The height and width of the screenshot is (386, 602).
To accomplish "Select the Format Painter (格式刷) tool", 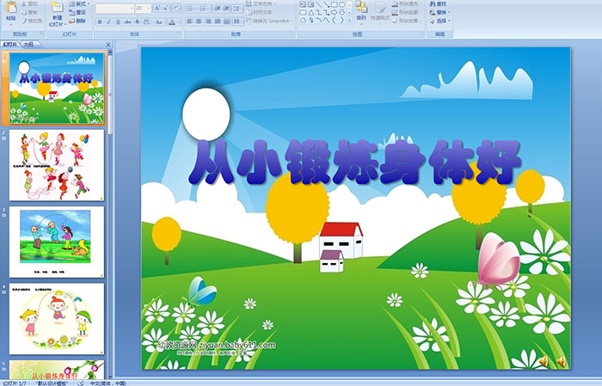I will click(32, 21).
